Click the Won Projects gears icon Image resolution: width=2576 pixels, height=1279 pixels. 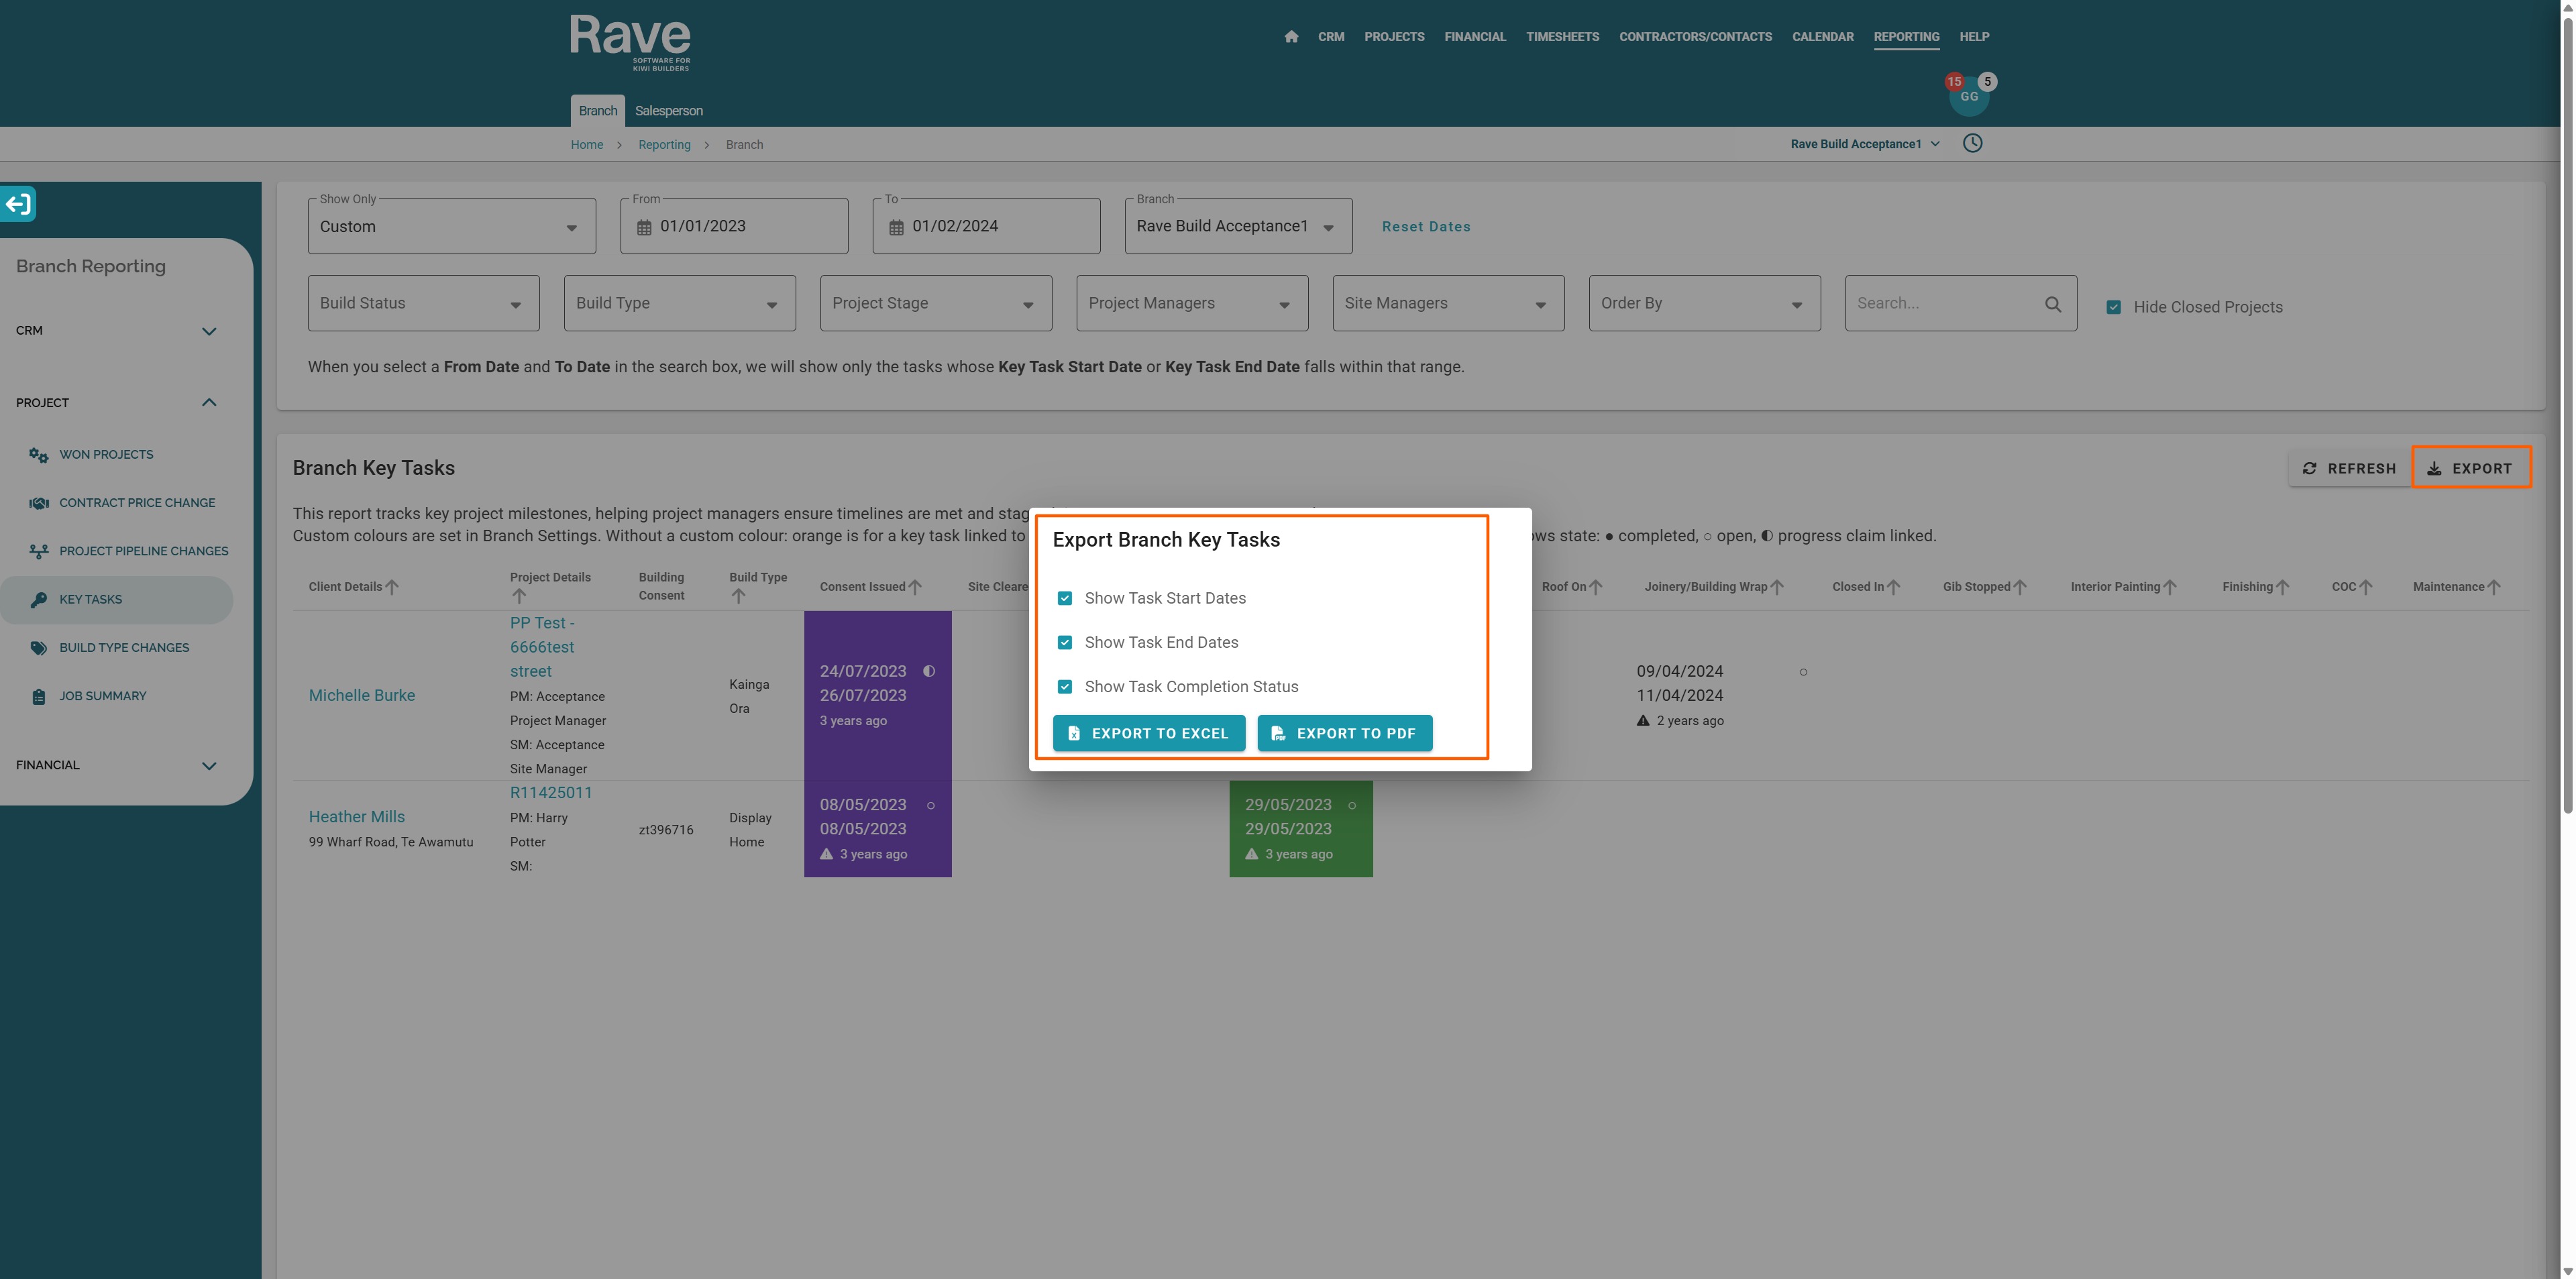38,455
